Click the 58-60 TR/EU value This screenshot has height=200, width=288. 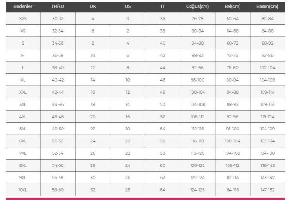pyautogui.click(x=58, y=190)
